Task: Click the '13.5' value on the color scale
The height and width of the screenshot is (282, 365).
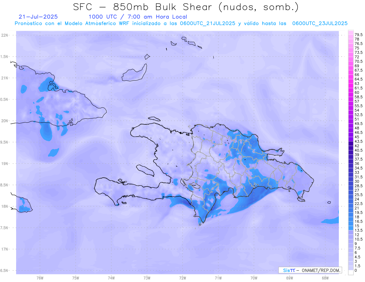Action: (x=359, y=230)
